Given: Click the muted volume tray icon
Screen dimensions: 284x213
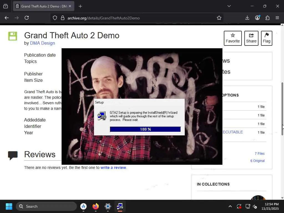Looking at the screenshot, I should click(x=255, y=206).
